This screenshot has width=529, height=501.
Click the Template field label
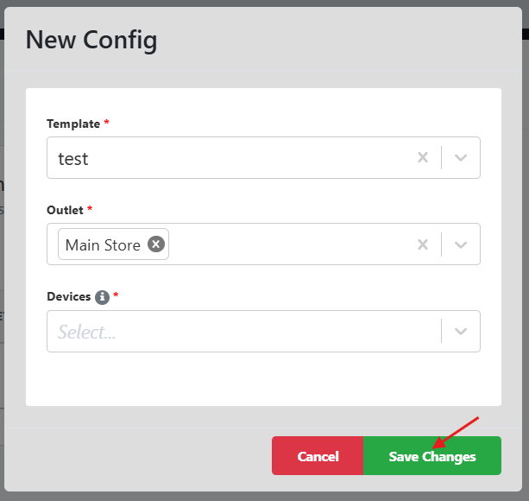pyautogui.click(x=73, y=124)
